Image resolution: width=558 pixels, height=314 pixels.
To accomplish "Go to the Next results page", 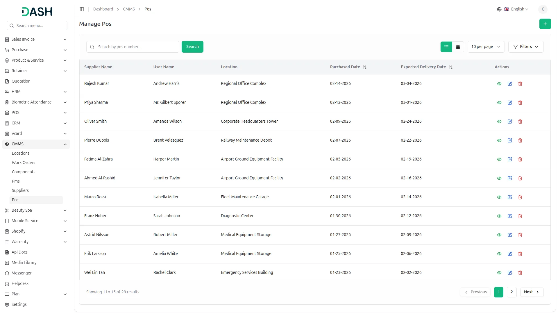I will (x=532, y=292).
